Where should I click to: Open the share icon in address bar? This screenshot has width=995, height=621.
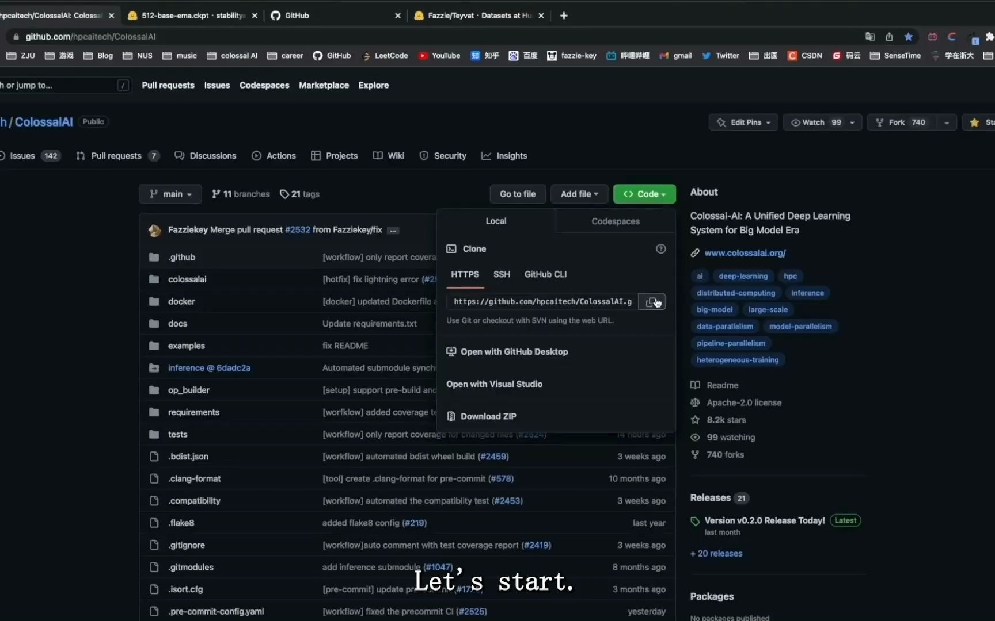(889, 37)
